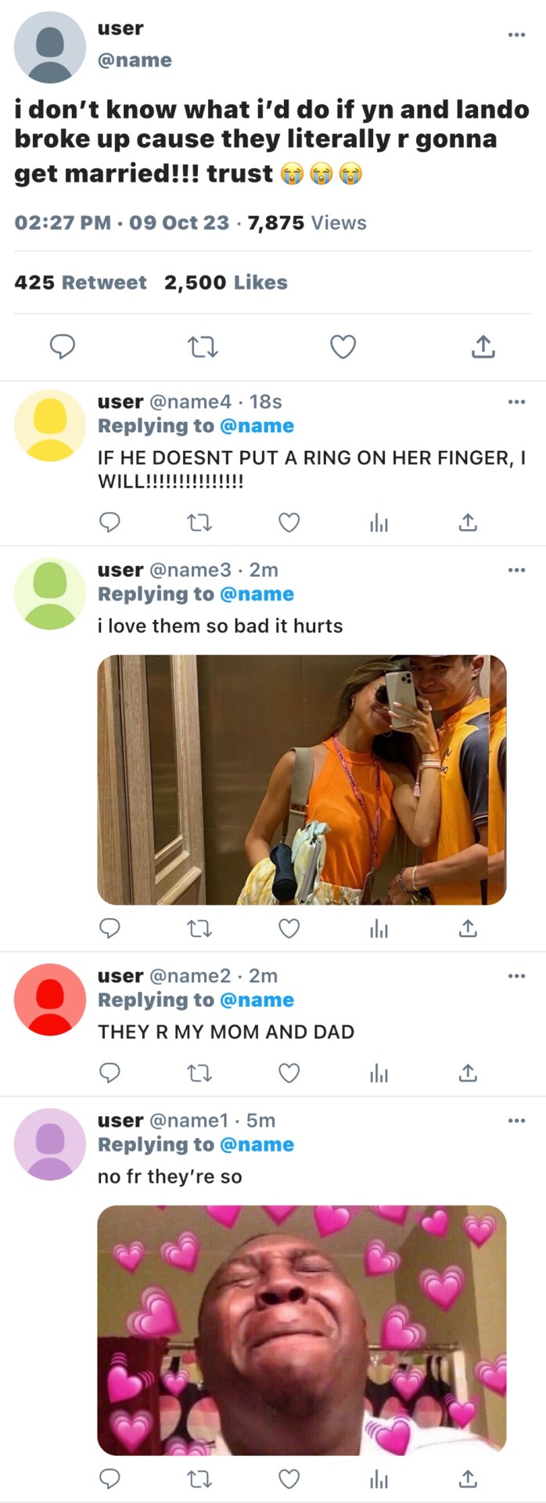Open @name4's yellow profile avatar
The image size is (546, 1503).
pos(50,425)
